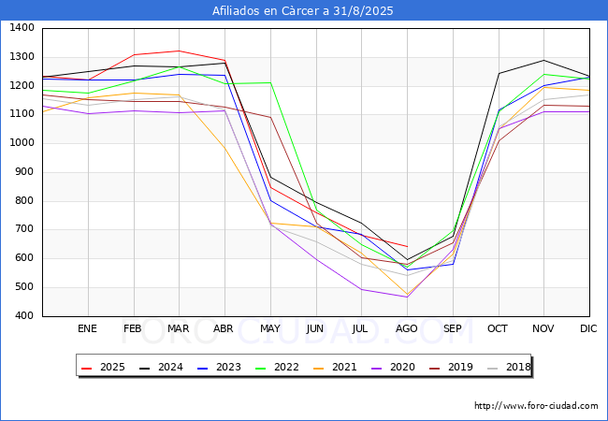The width and height of the screenshot is (608, 421).
Task: Click the 1100 y-axis value
Action: click(22, 114)
